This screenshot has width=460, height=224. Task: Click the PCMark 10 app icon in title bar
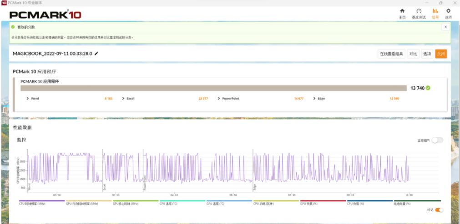[4, 3]
